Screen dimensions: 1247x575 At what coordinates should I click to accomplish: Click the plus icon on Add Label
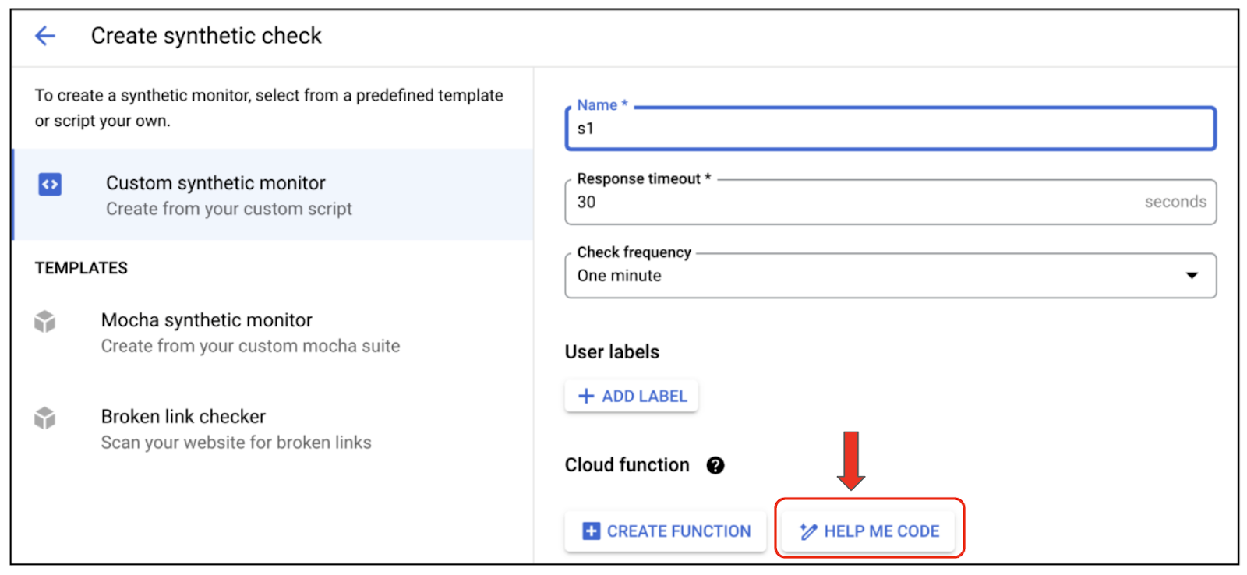click(586, 397)
